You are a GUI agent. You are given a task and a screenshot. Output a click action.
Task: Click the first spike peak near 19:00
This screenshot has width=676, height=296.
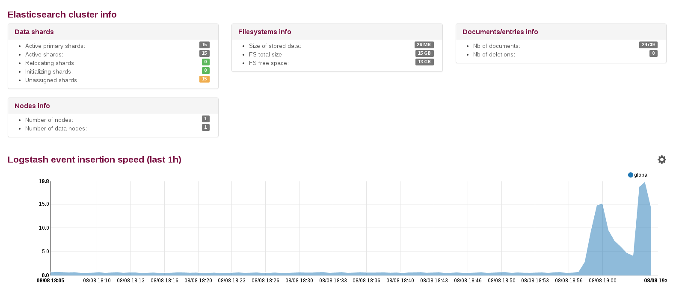click(x=602, y=204)
